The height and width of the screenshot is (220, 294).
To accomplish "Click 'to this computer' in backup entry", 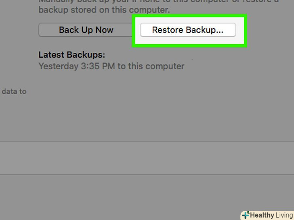I will pyautogui.click(x=151, y=66).
